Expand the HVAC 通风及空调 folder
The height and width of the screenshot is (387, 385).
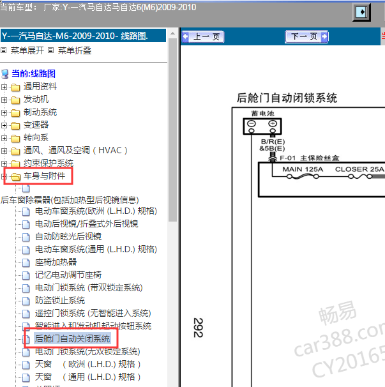click(4, 151)
